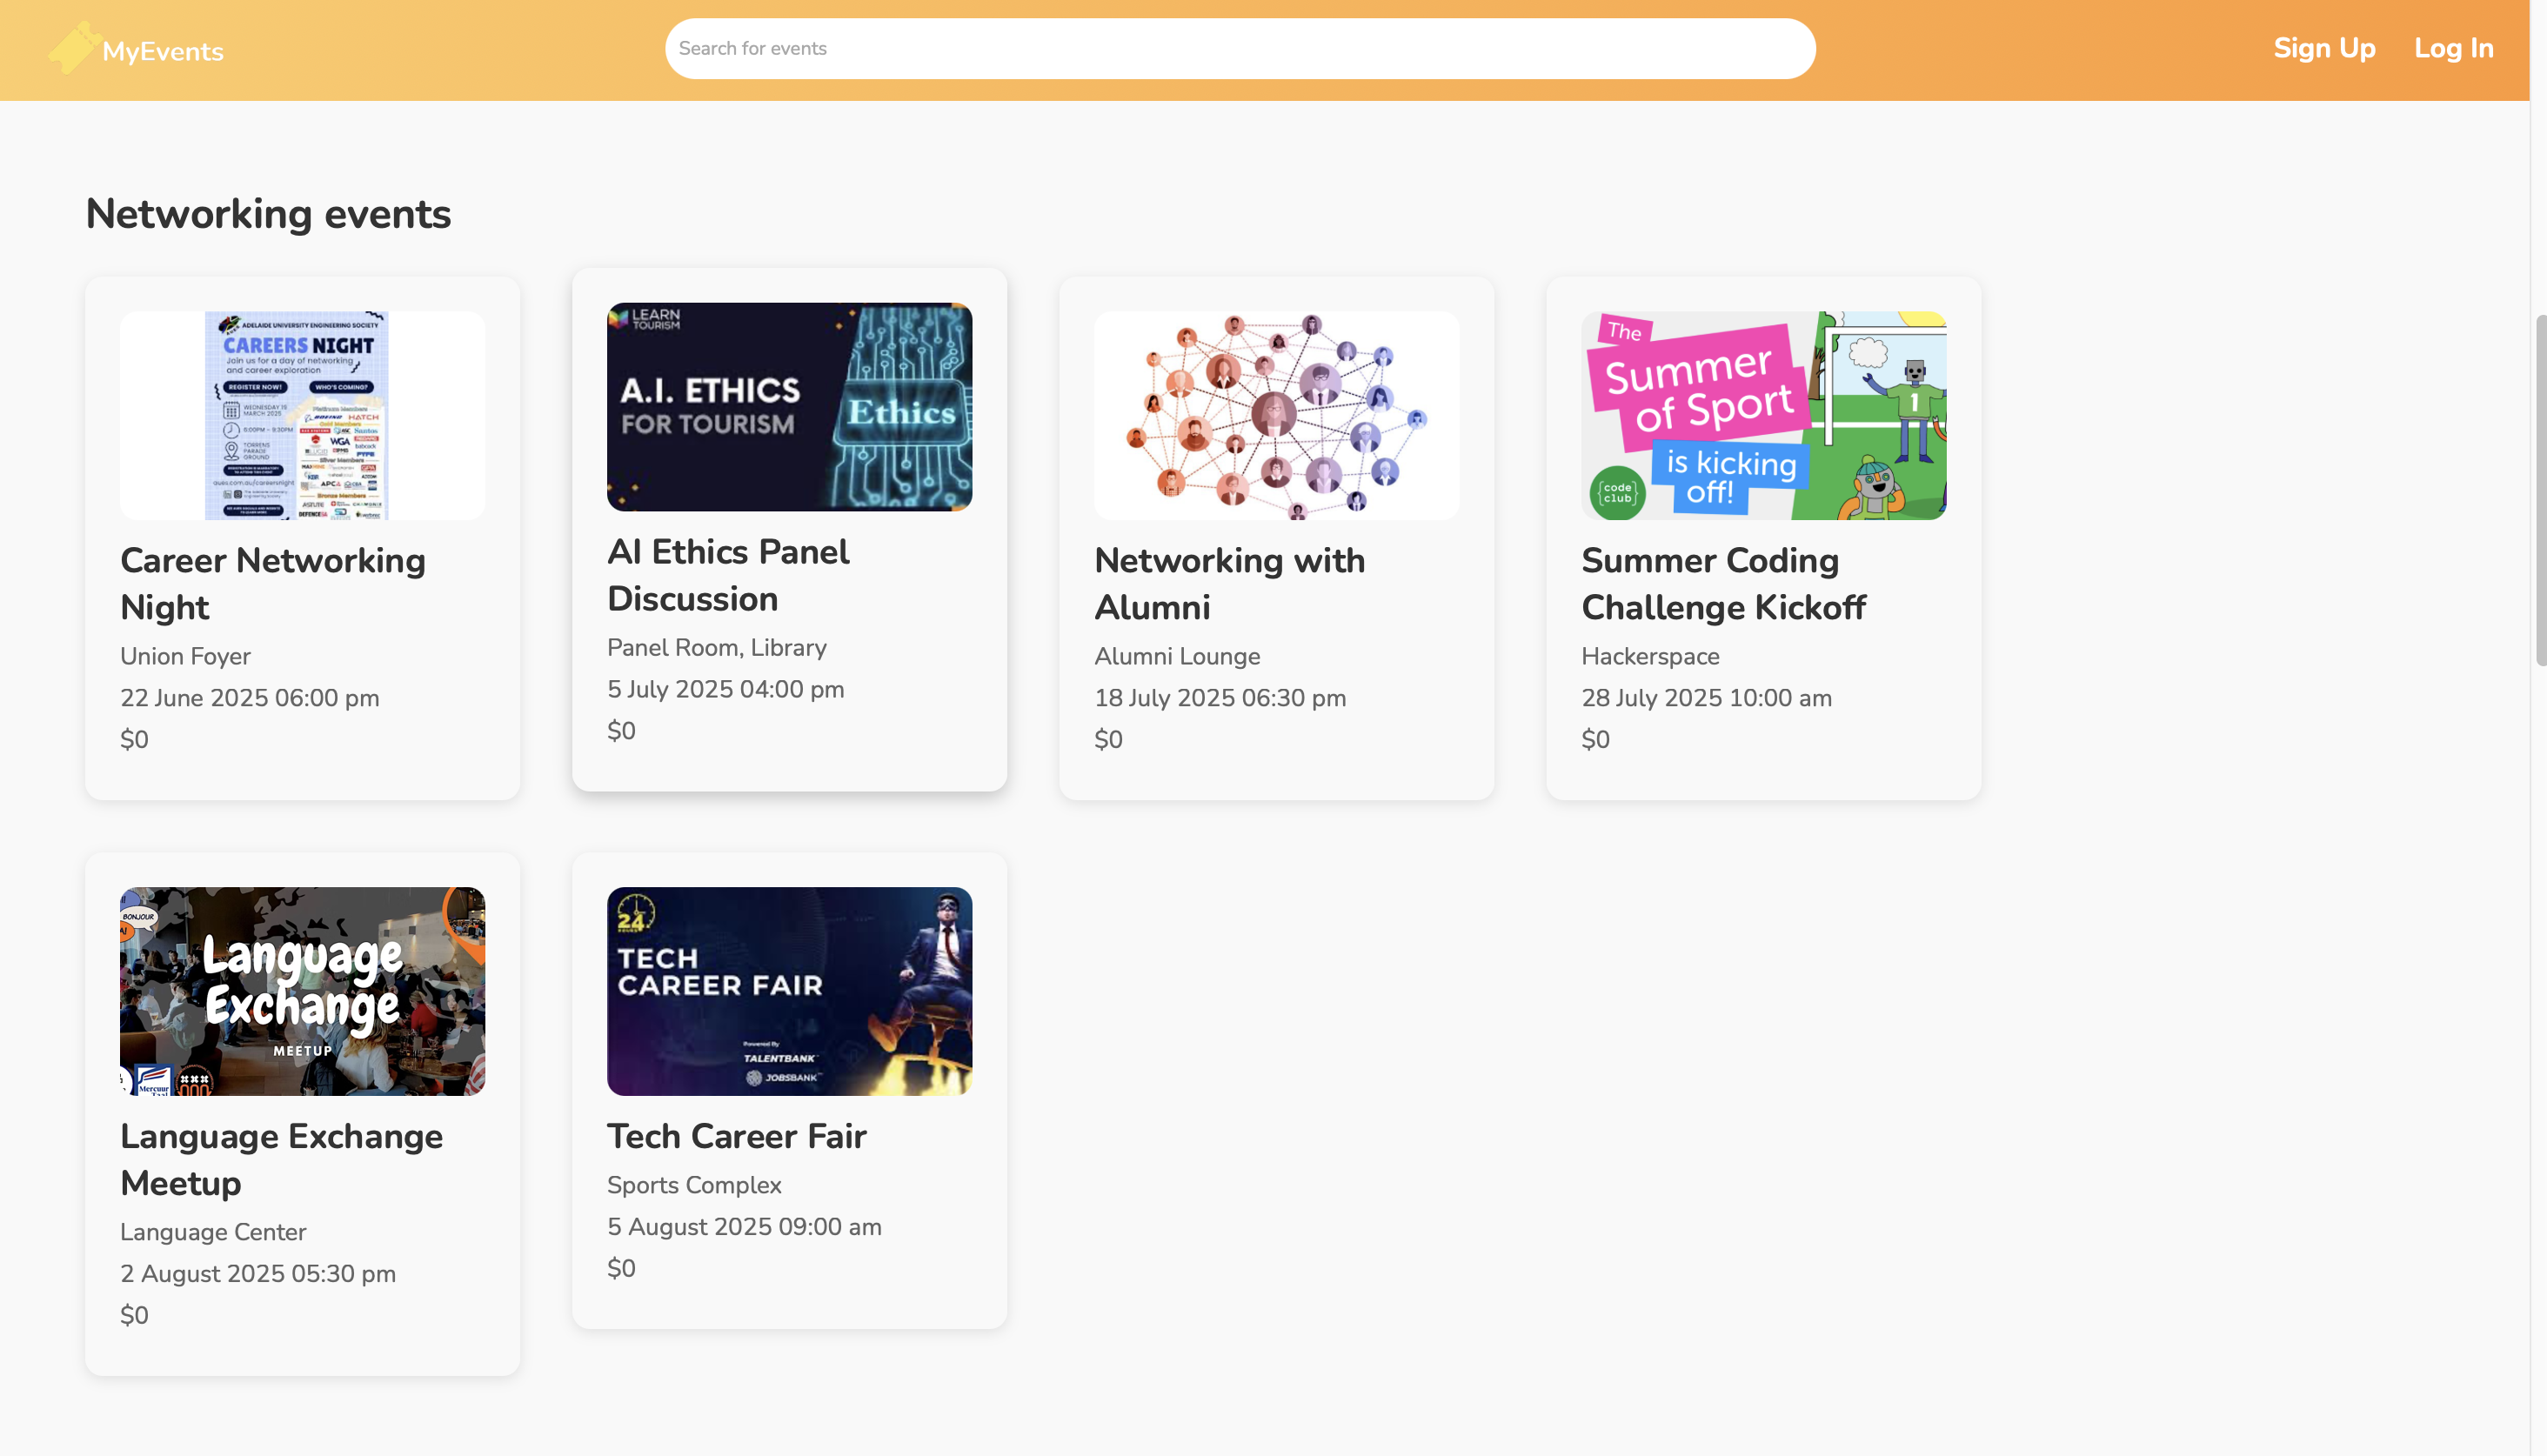Click the Summer of Sport banner image
The height and width of the screenshot is (1456, 2547).
point(1763,415)
